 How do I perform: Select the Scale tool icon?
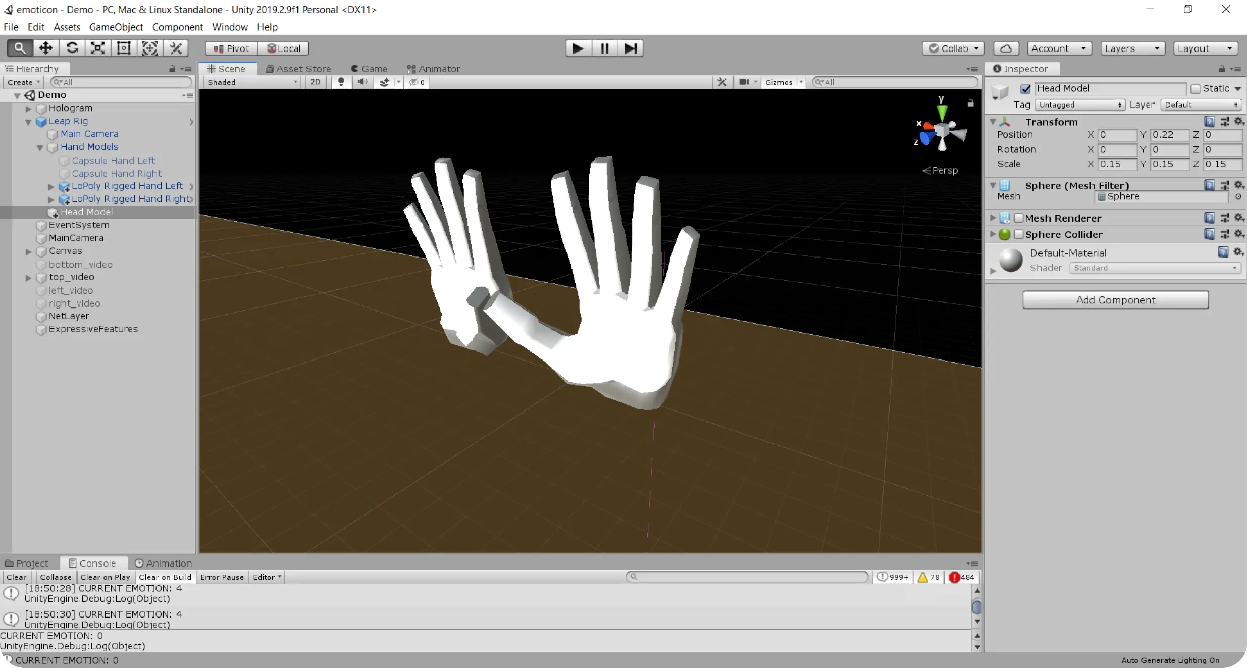(98, 48)
